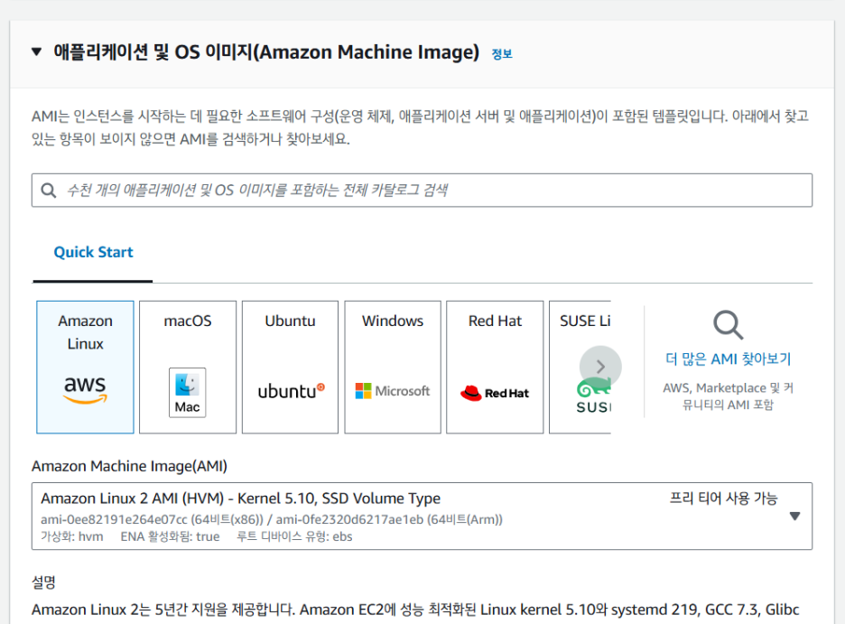Click the Microsoft logo in Windows tile

point(393,391)
